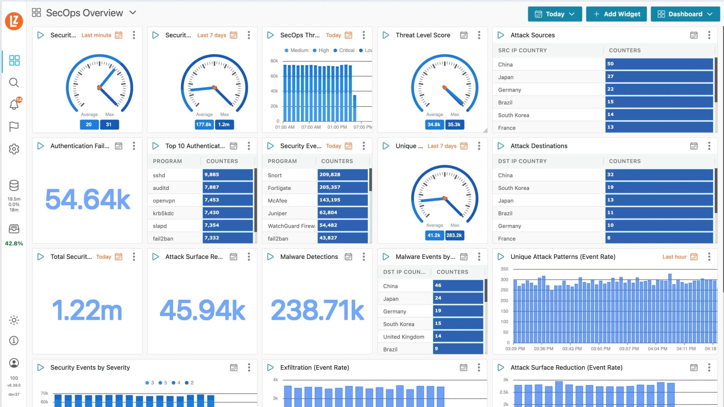Toggle the Medium legend in SecOps Threat chart
The image size is (724, 407).
tap(296, 50)
